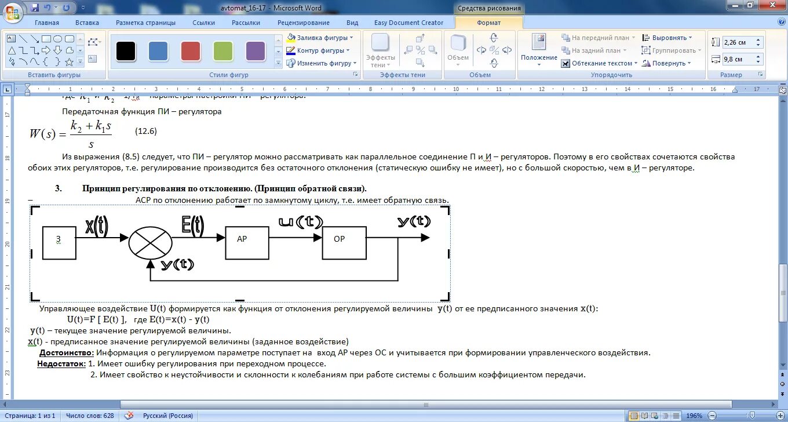The height and width of the screenshot is (422, 788).
Task: Select the oval shape
Action: pos(57,39)
